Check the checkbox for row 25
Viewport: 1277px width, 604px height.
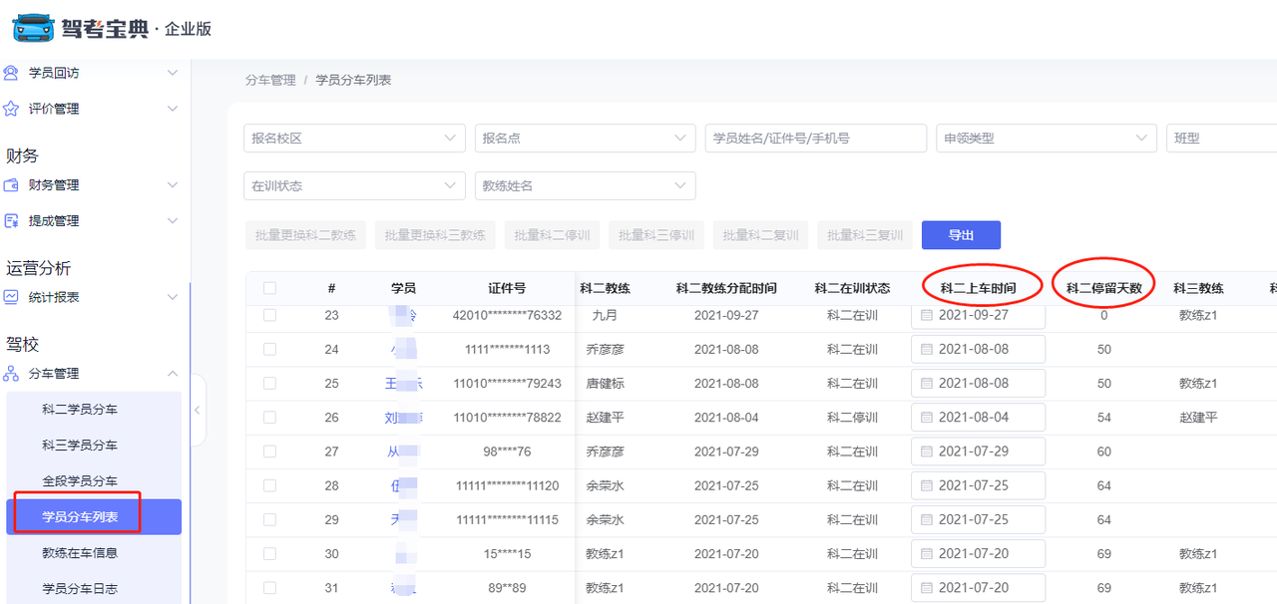[269, 384]
